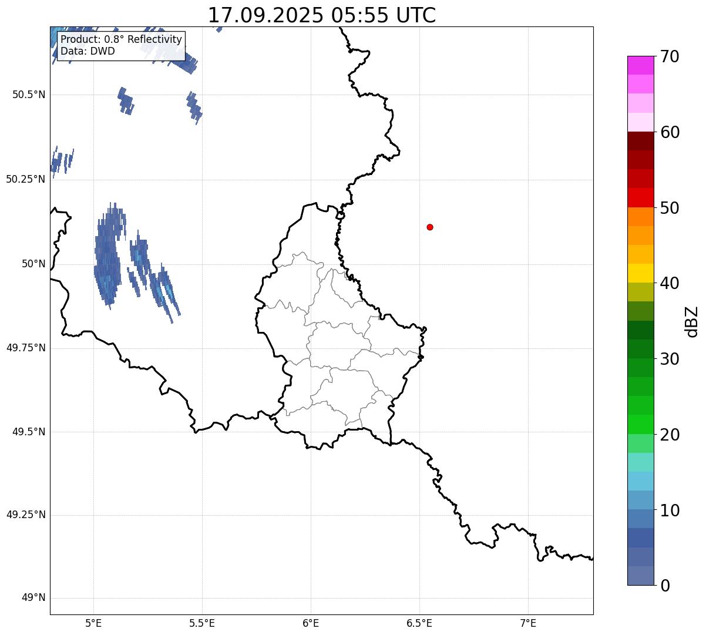
Task: Click the yellow swatch just above 40
Action: 641,273
